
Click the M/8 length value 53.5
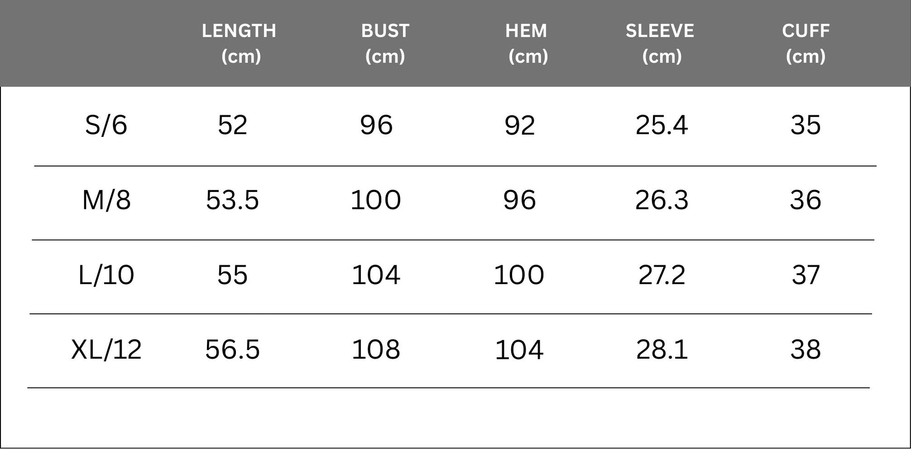(x=233, y=200)
